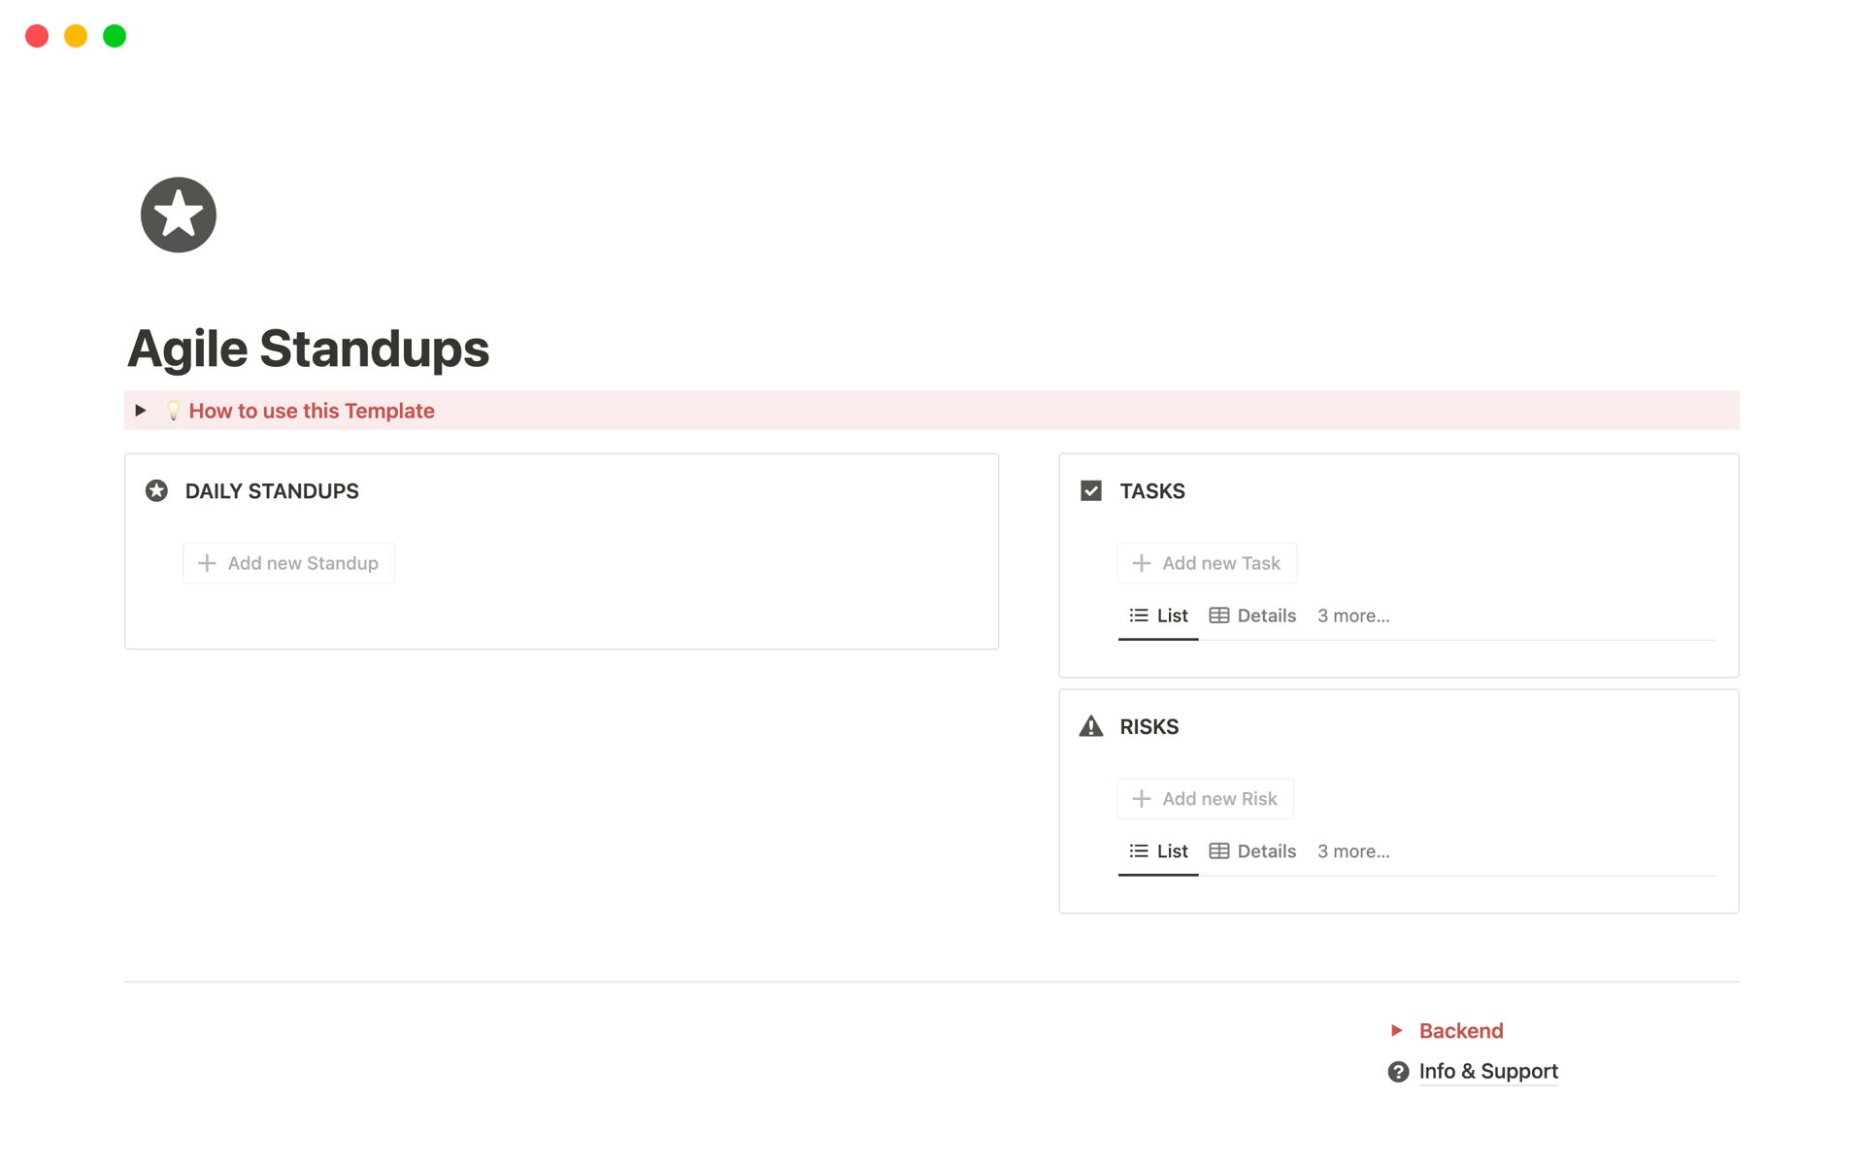Open 3 more views in Risks section
1864x1165 pixels.
click(1352, 849)
